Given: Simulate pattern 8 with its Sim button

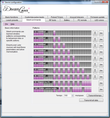Looking at the screenshot, I should click(101, 77).
